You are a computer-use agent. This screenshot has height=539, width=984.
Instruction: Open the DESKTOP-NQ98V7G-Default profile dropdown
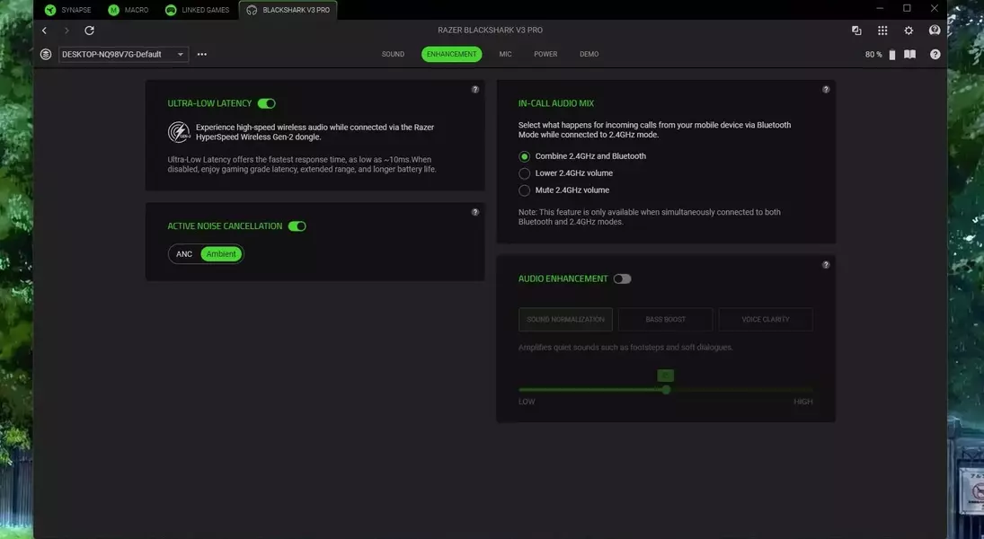coord(123,54)
